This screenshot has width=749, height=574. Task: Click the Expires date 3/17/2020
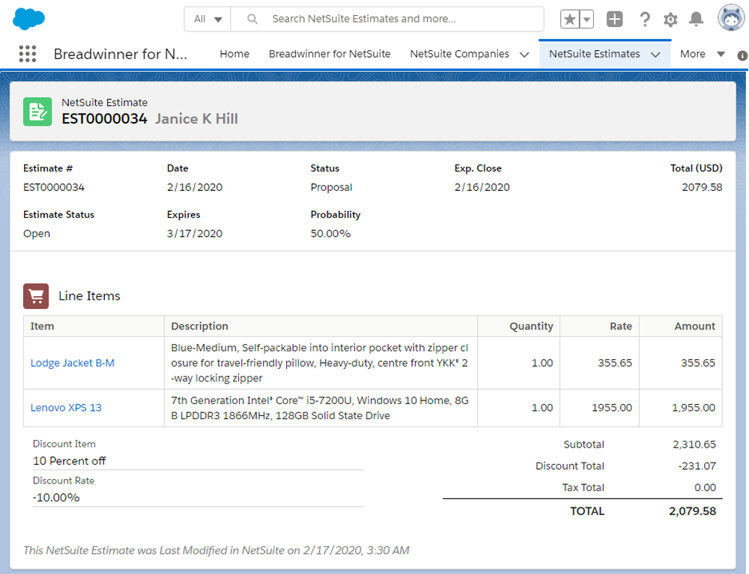point(195,233)
